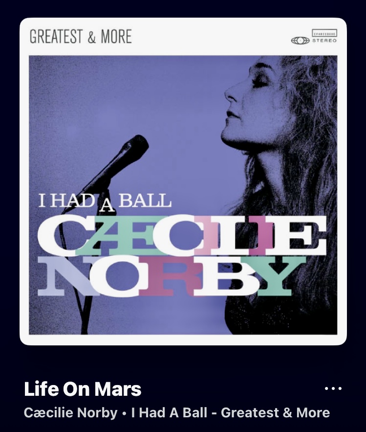The image size is (366, 432).
Task: Click the STEREO label on the cover
Action: coord(324,41)
